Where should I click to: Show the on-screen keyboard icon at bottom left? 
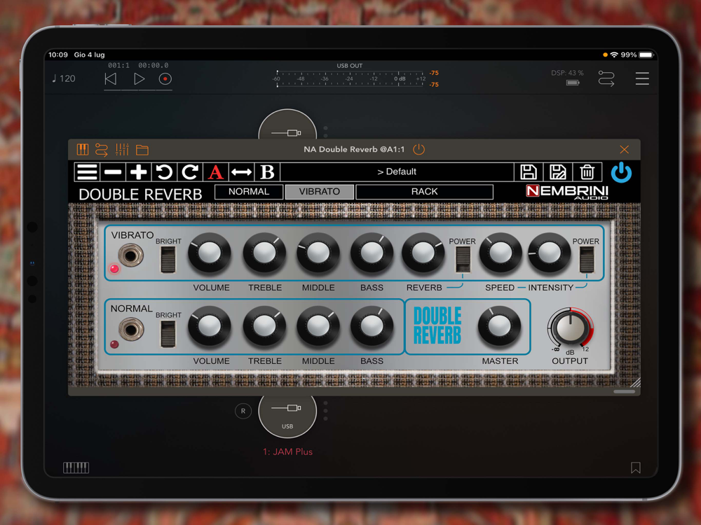[x=76, y=468]
